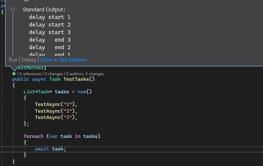Click the Debug link in test popup
The image size is (263, 166).
(x=29, y=60)
